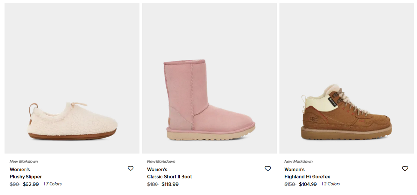
Task: Open the brown Highland Hi GoreTex image
Action: pyautogui.click(x=346, y=78)
